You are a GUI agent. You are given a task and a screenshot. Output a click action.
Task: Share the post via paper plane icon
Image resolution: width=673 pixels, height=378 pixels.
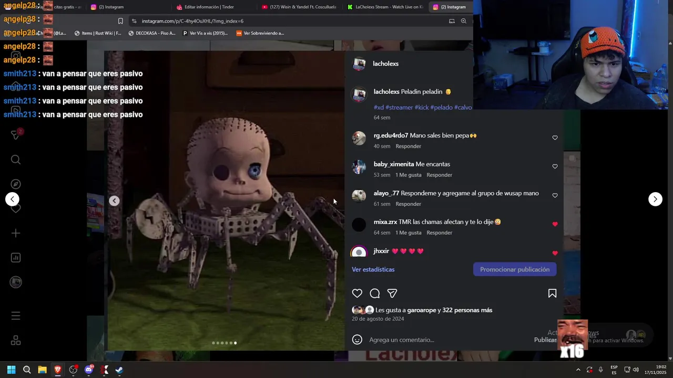tap(392, 293)
